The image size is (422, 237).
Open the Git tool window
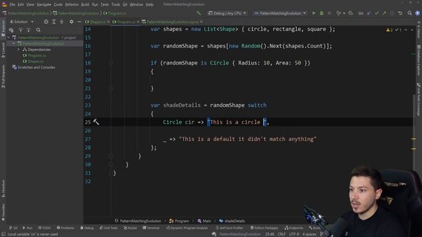coord(13,228)
